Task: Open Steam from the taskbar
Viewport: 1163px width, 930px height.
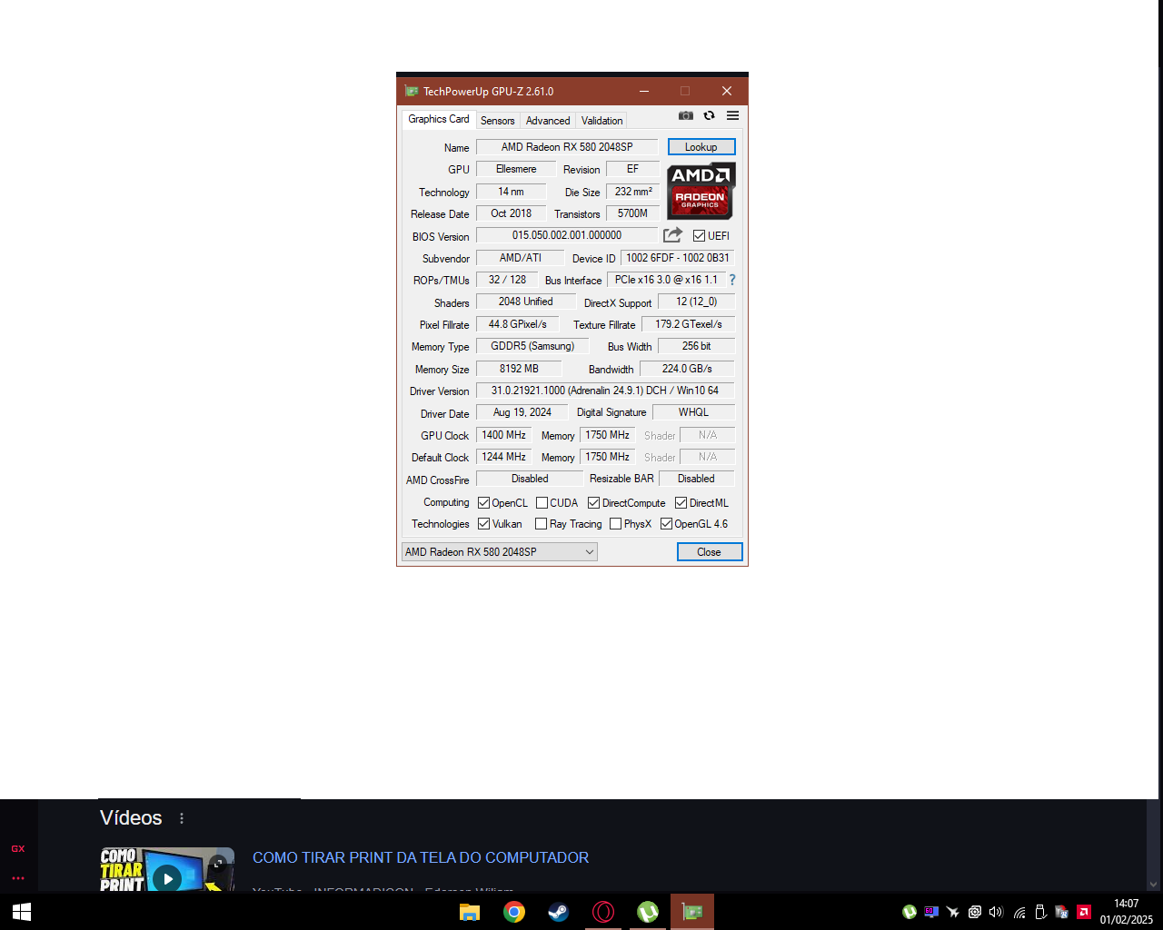Action: coord(558,912)
